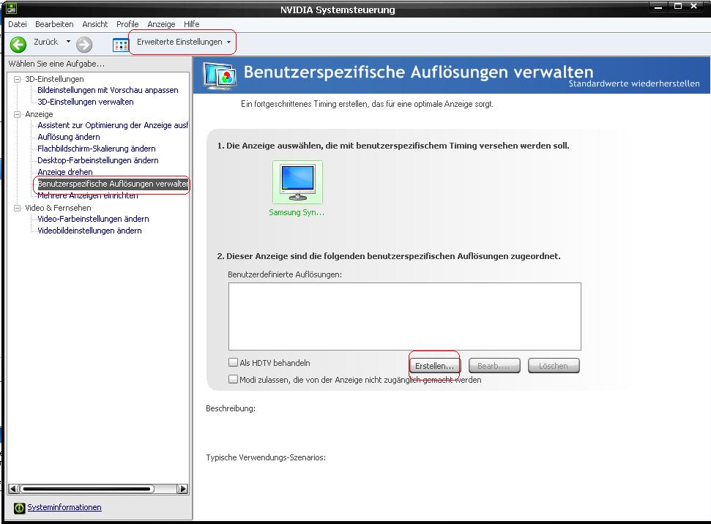Open the Systeminformationen link
711x524 pixels.
tap(64, 507)
